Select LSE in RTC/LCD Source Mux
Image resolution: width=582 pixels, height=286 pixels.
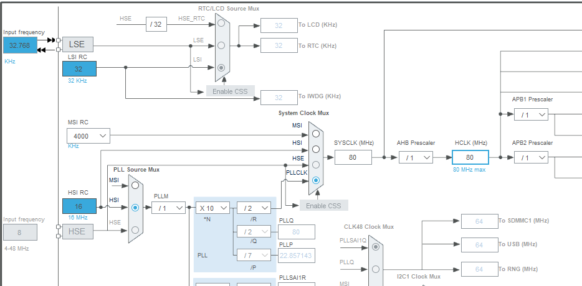click(221, 45)
